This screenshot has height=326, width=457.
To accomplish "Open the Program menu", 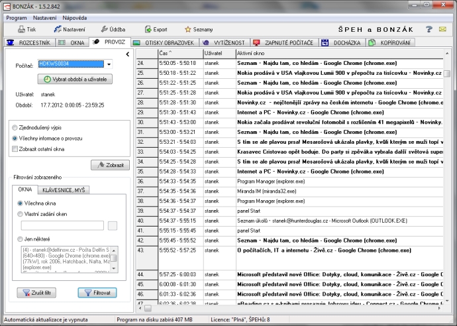I will click(17, 18).
